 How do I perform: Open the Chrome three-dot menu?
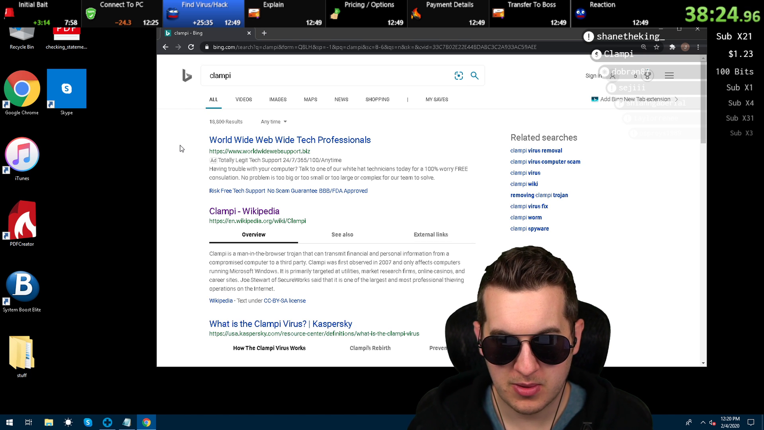(698, 47)
